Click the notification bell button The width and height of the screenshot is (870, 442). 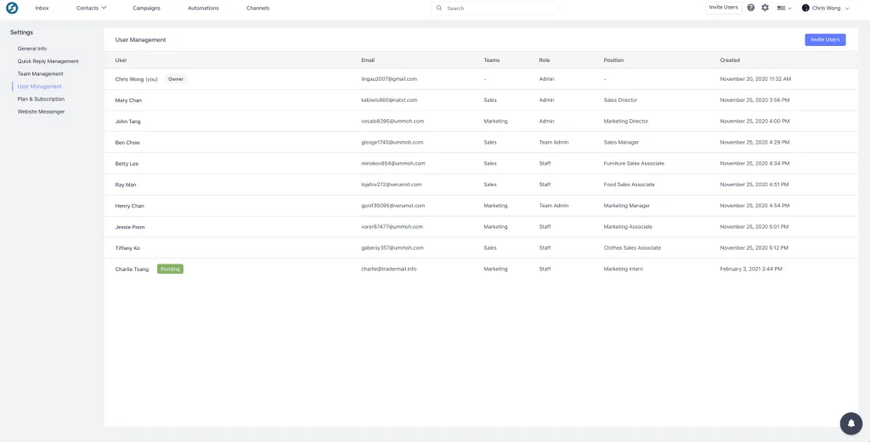(x=850, y=423)
